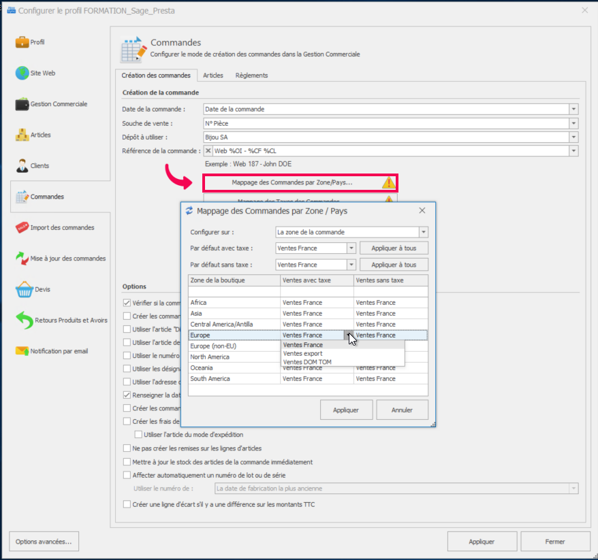
Task: Switch to the Règlements tab
Action: [251, 76]
